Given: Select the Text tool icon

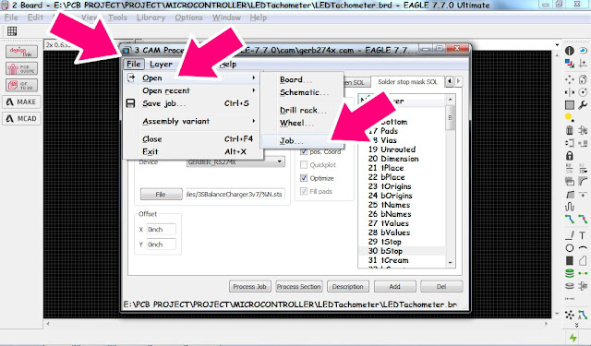Looking at the screenshot, I should click(583, 235).
